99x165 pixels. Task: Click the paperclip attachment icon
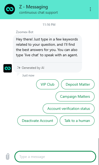(8, 157)
